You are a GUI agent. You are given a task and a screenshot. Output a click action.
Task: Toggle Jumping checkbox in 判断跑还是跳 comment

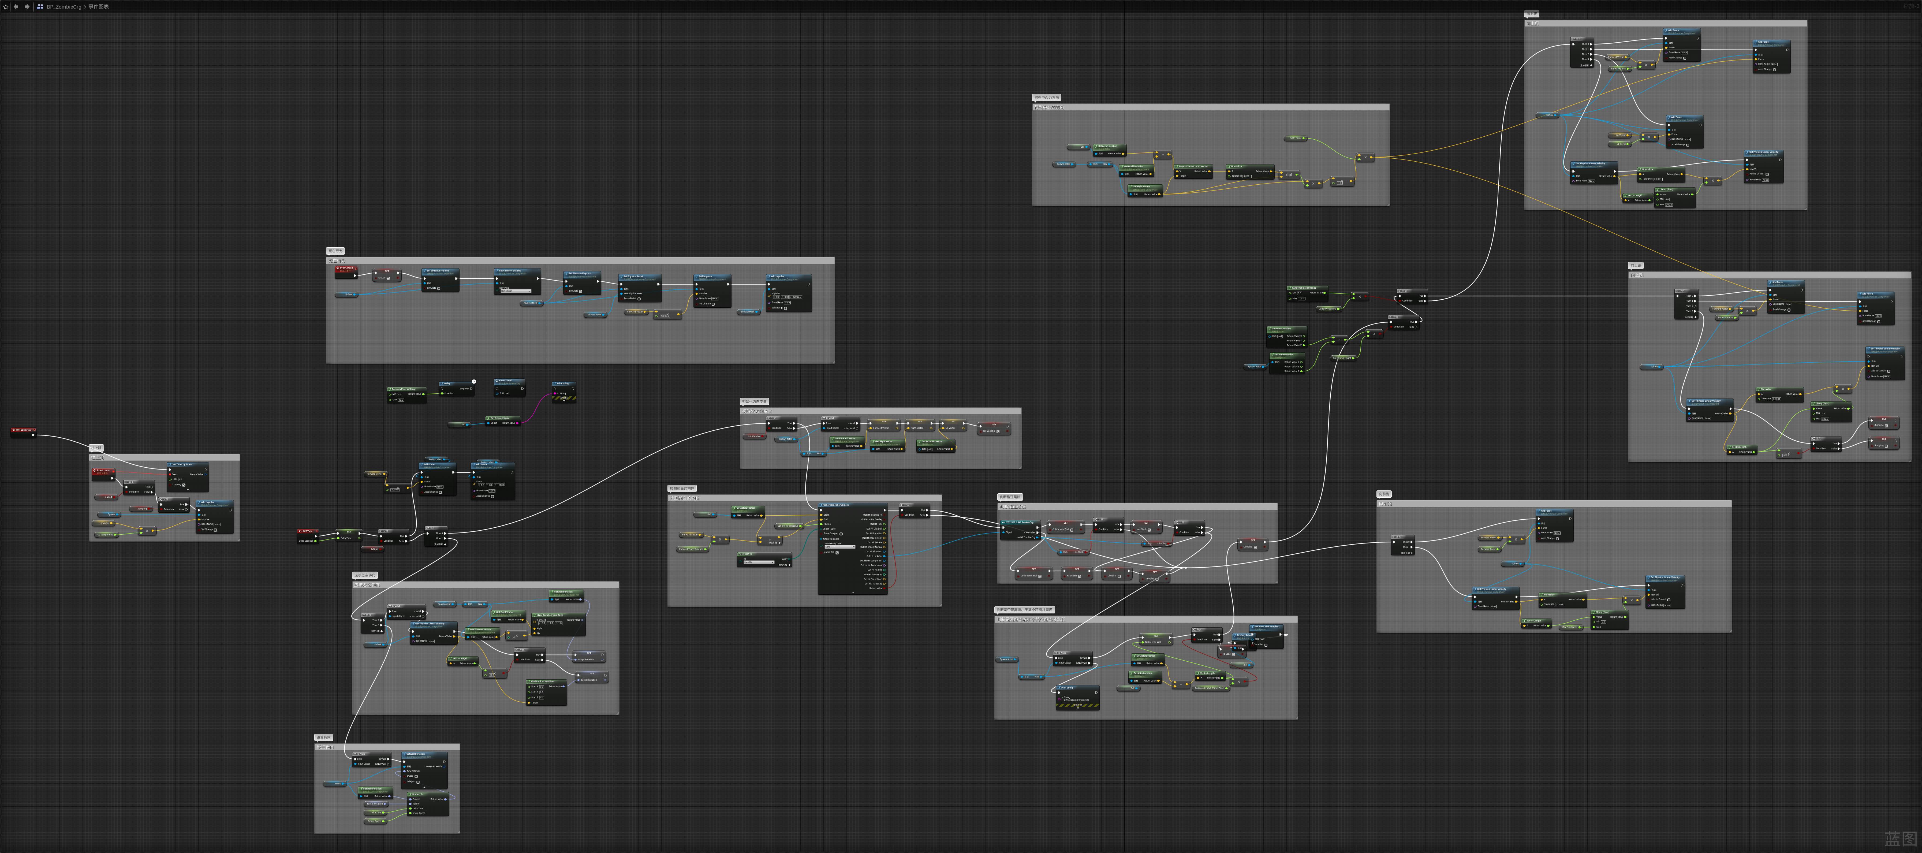pyautogui.click(x=1157, y=579)
